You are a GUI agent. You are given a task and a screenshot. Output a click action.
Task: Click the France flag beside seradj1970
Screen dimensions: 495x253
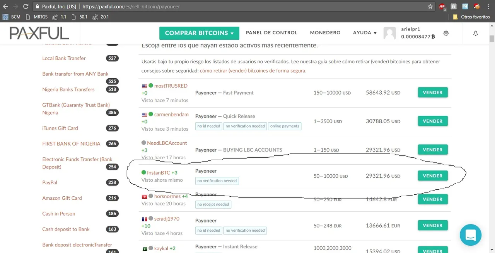tap(145, 219)
